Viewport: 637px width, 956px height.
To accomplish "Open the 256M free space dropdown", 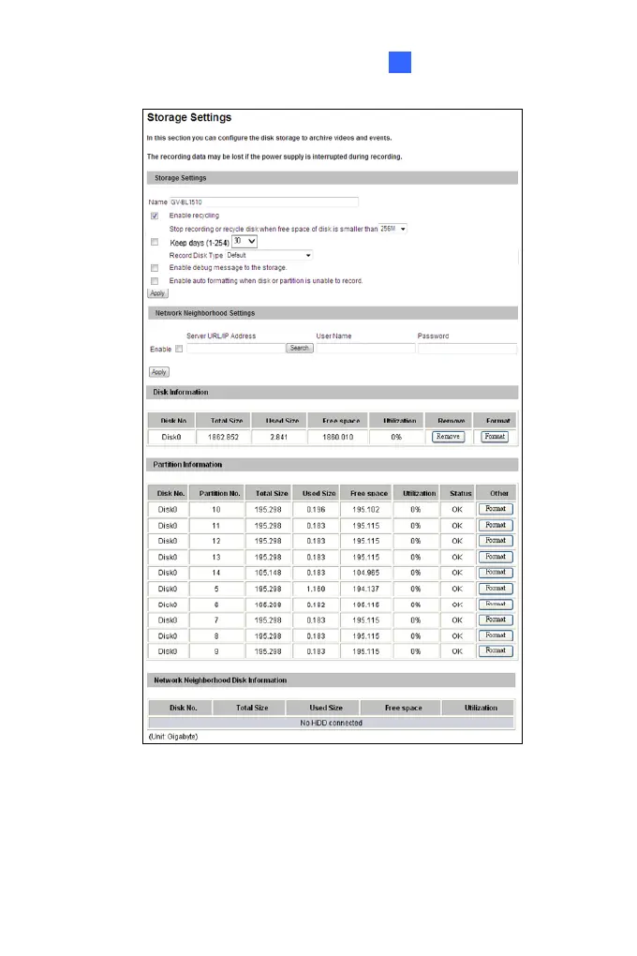I will [393, 229].
